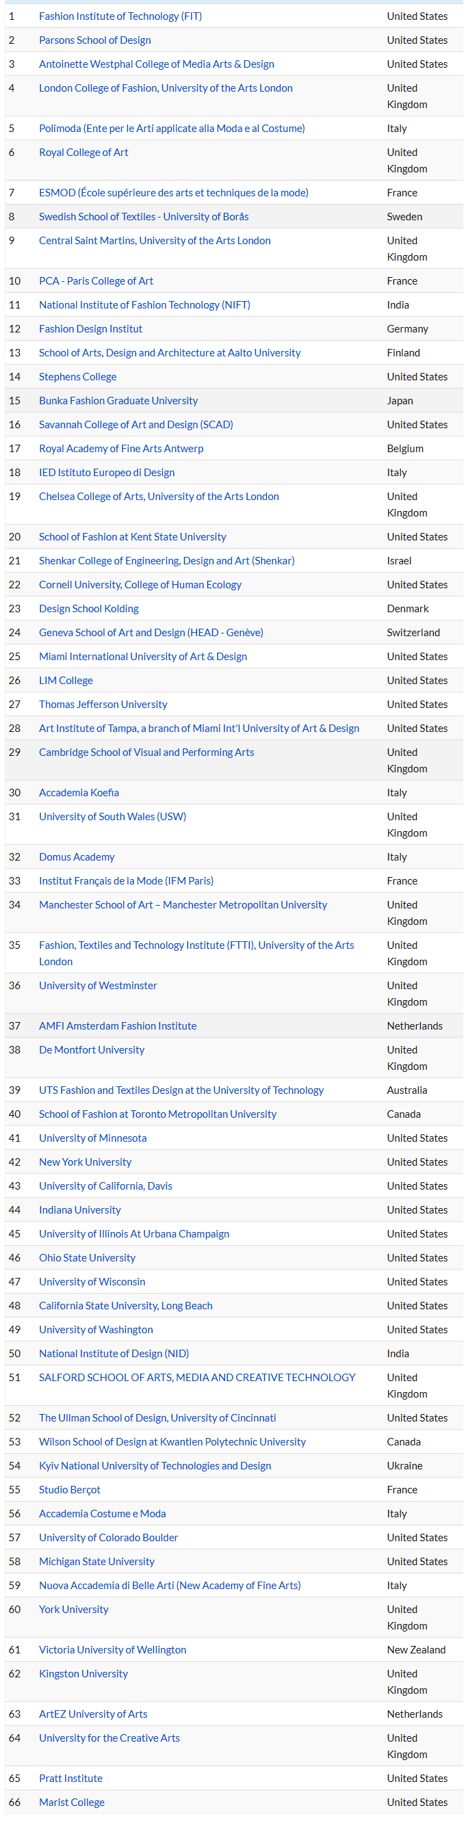Screen dimensions: 466x1821
Task: Open Royal Academy of Fine Arts Antwerp
Action: [121, 449]
